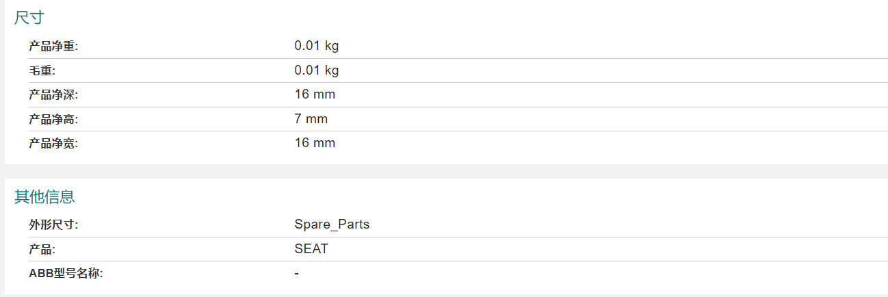
Task: Click the gray divider between the two panels
Action: coord(444,171)
